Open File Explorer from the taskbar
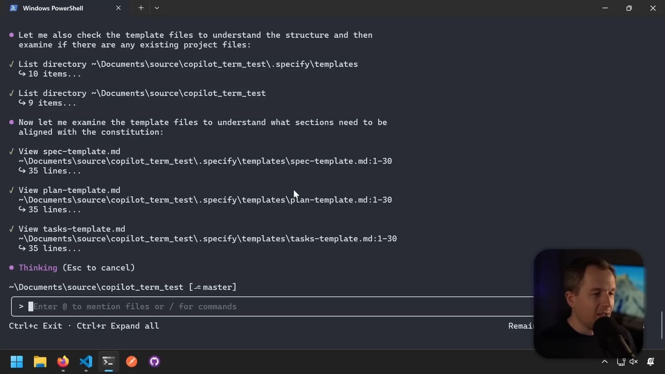This screenshot has height=374, width=665. (39, 362)
